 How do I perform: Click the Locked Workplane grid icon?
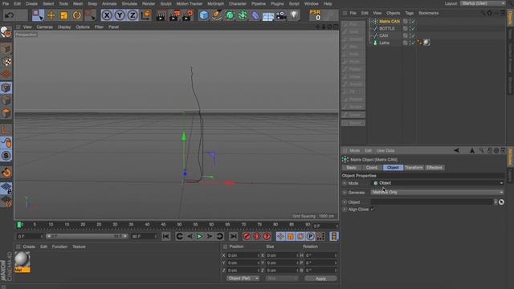coord(6,188)
